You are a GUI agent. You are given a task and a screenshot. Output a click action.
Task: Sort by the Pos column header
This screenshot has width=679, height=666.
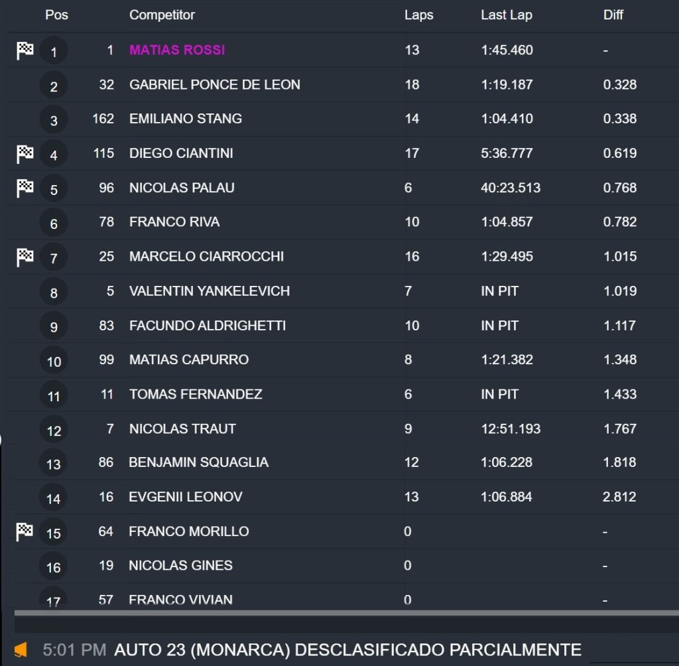(x=56, y=15)
